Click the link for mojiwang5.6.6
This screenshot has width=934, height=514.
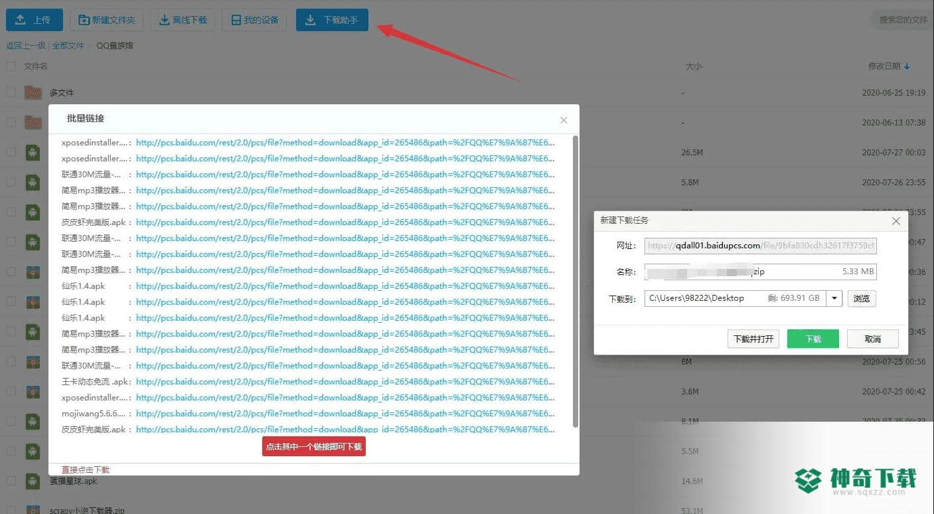[345, 414]
